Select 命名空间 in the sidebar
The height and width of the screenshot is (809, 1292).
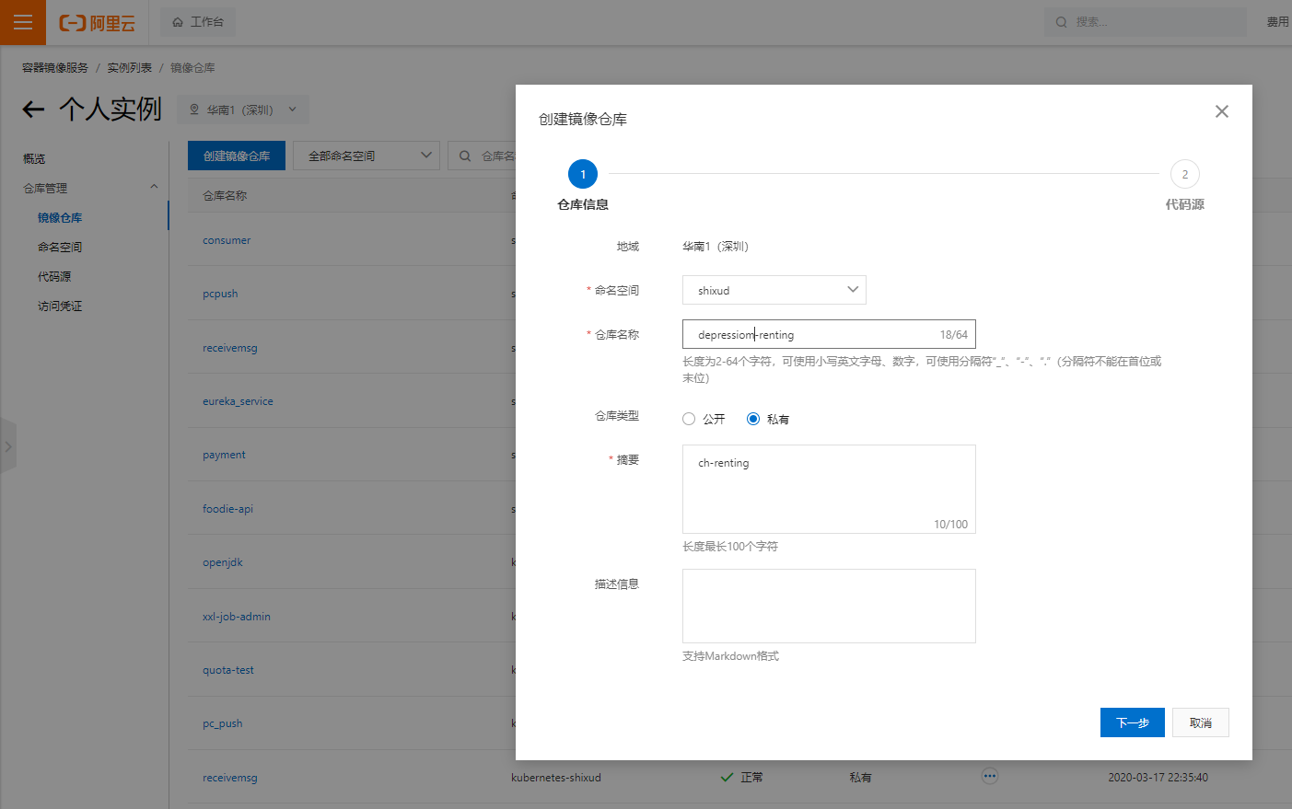click(60, 248)
